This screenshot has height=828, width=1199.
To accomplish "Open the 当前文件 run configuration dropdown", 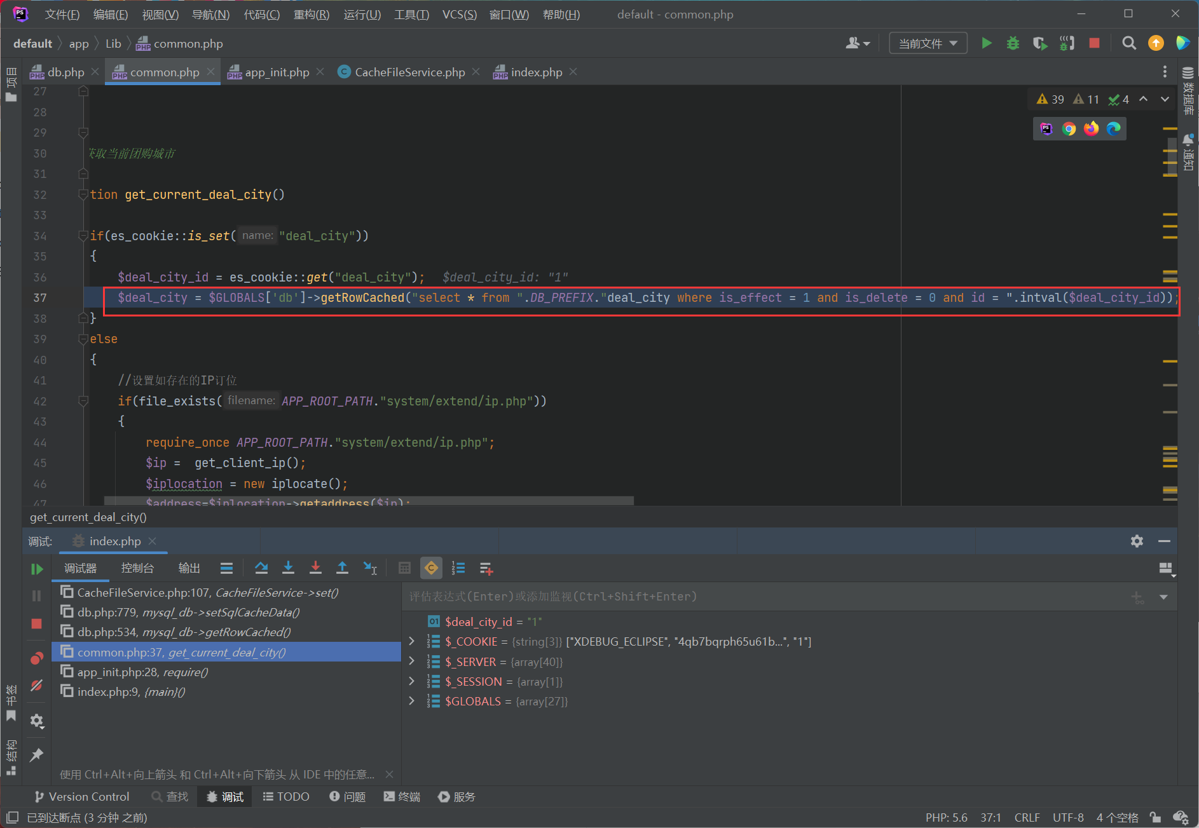I will pyautogui.click(x=928, y=43).
